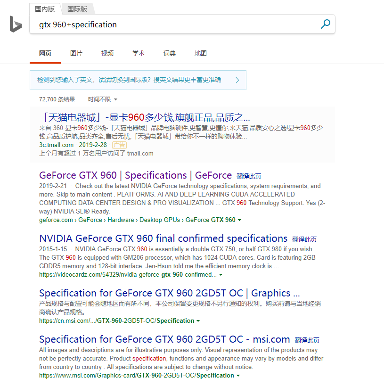Open Specification for GeForce GTX 960 2GD5T OC Graphics result

(x=169, y=293)
